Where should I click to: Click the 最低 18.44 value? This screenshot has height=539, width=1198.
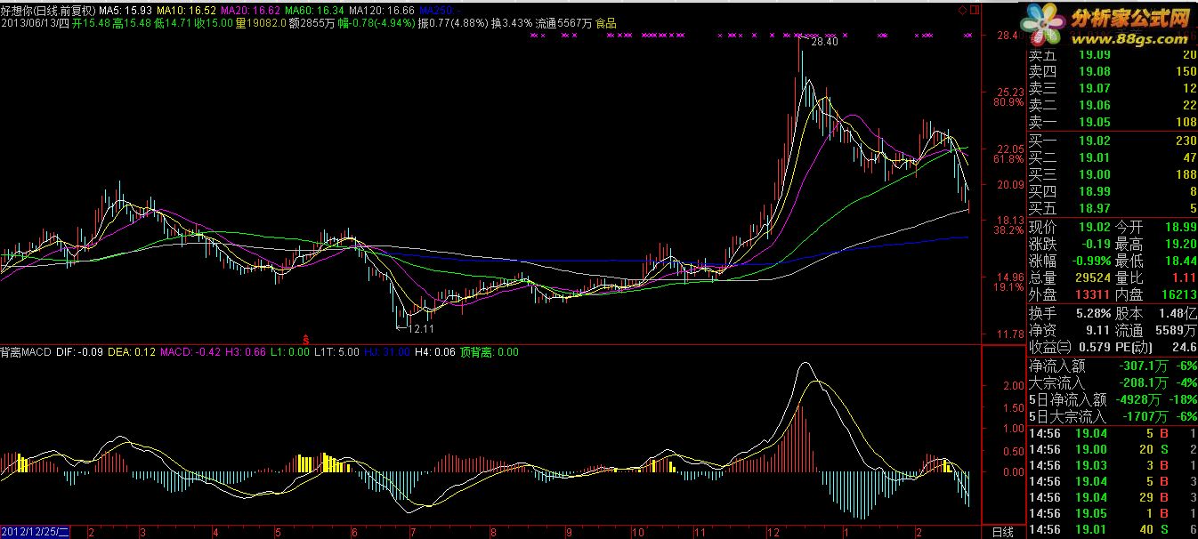coord(1179,261)
